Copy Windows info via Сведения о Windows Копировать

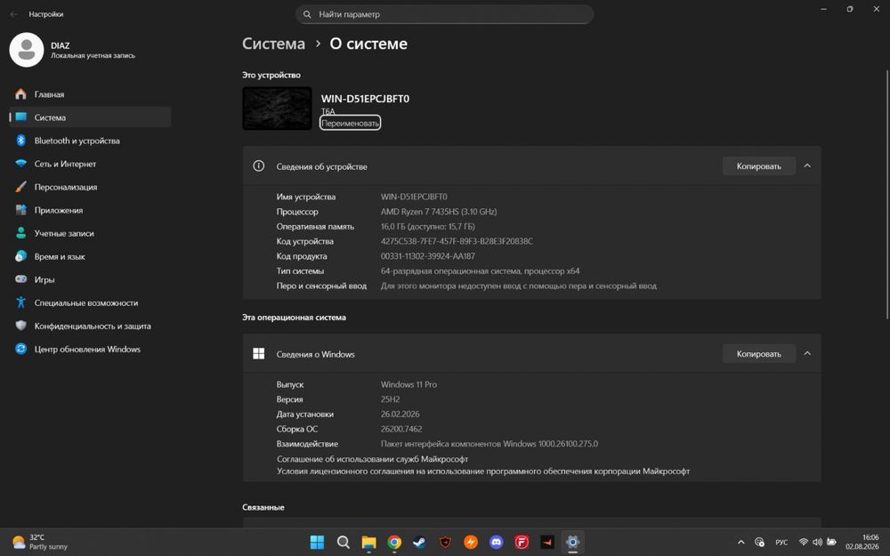pos(759,354)
